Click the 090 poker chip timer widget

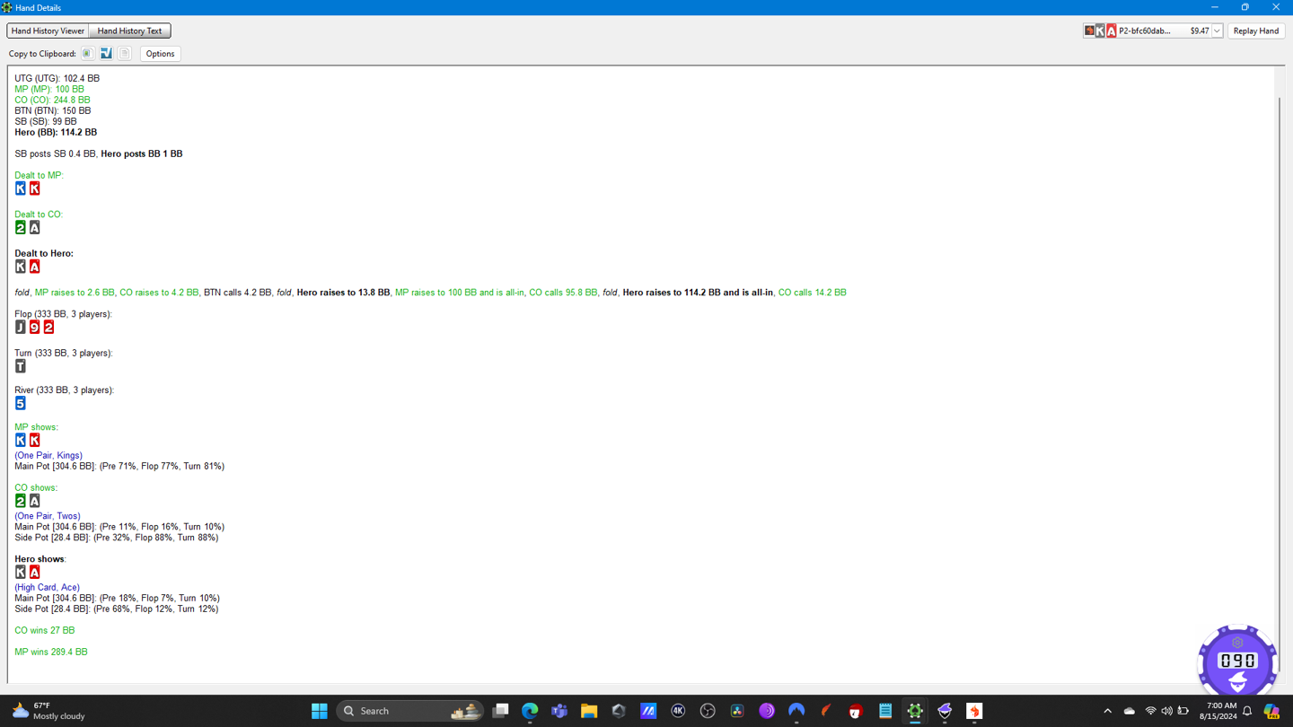(1237, 661)
